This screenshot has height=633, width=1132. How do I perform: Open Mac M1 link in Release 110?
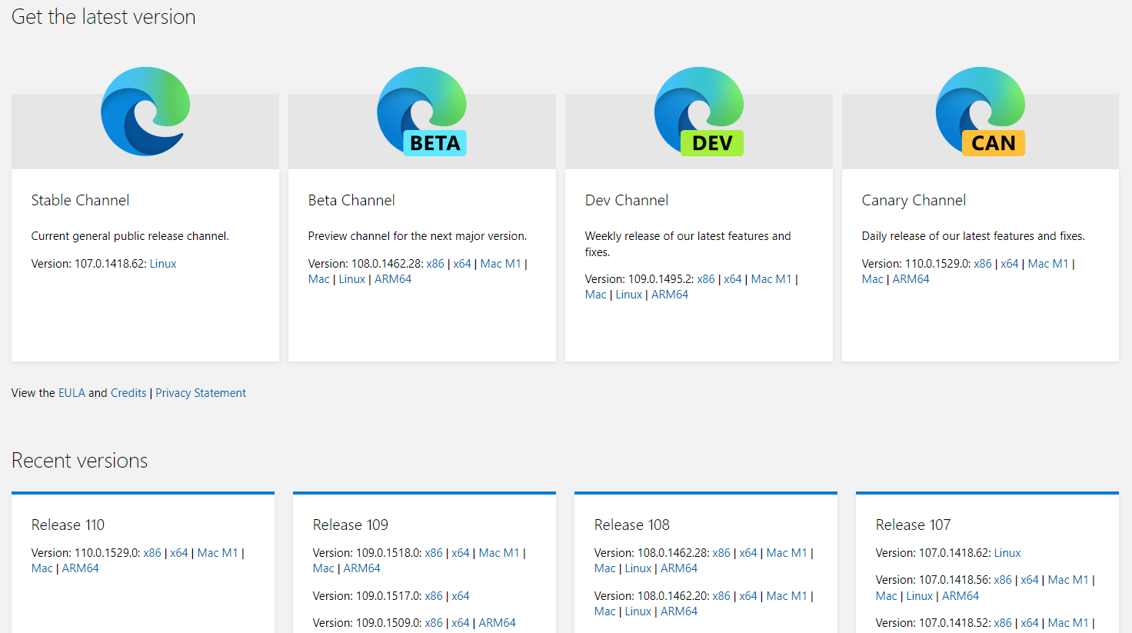(x=218, y=553)
